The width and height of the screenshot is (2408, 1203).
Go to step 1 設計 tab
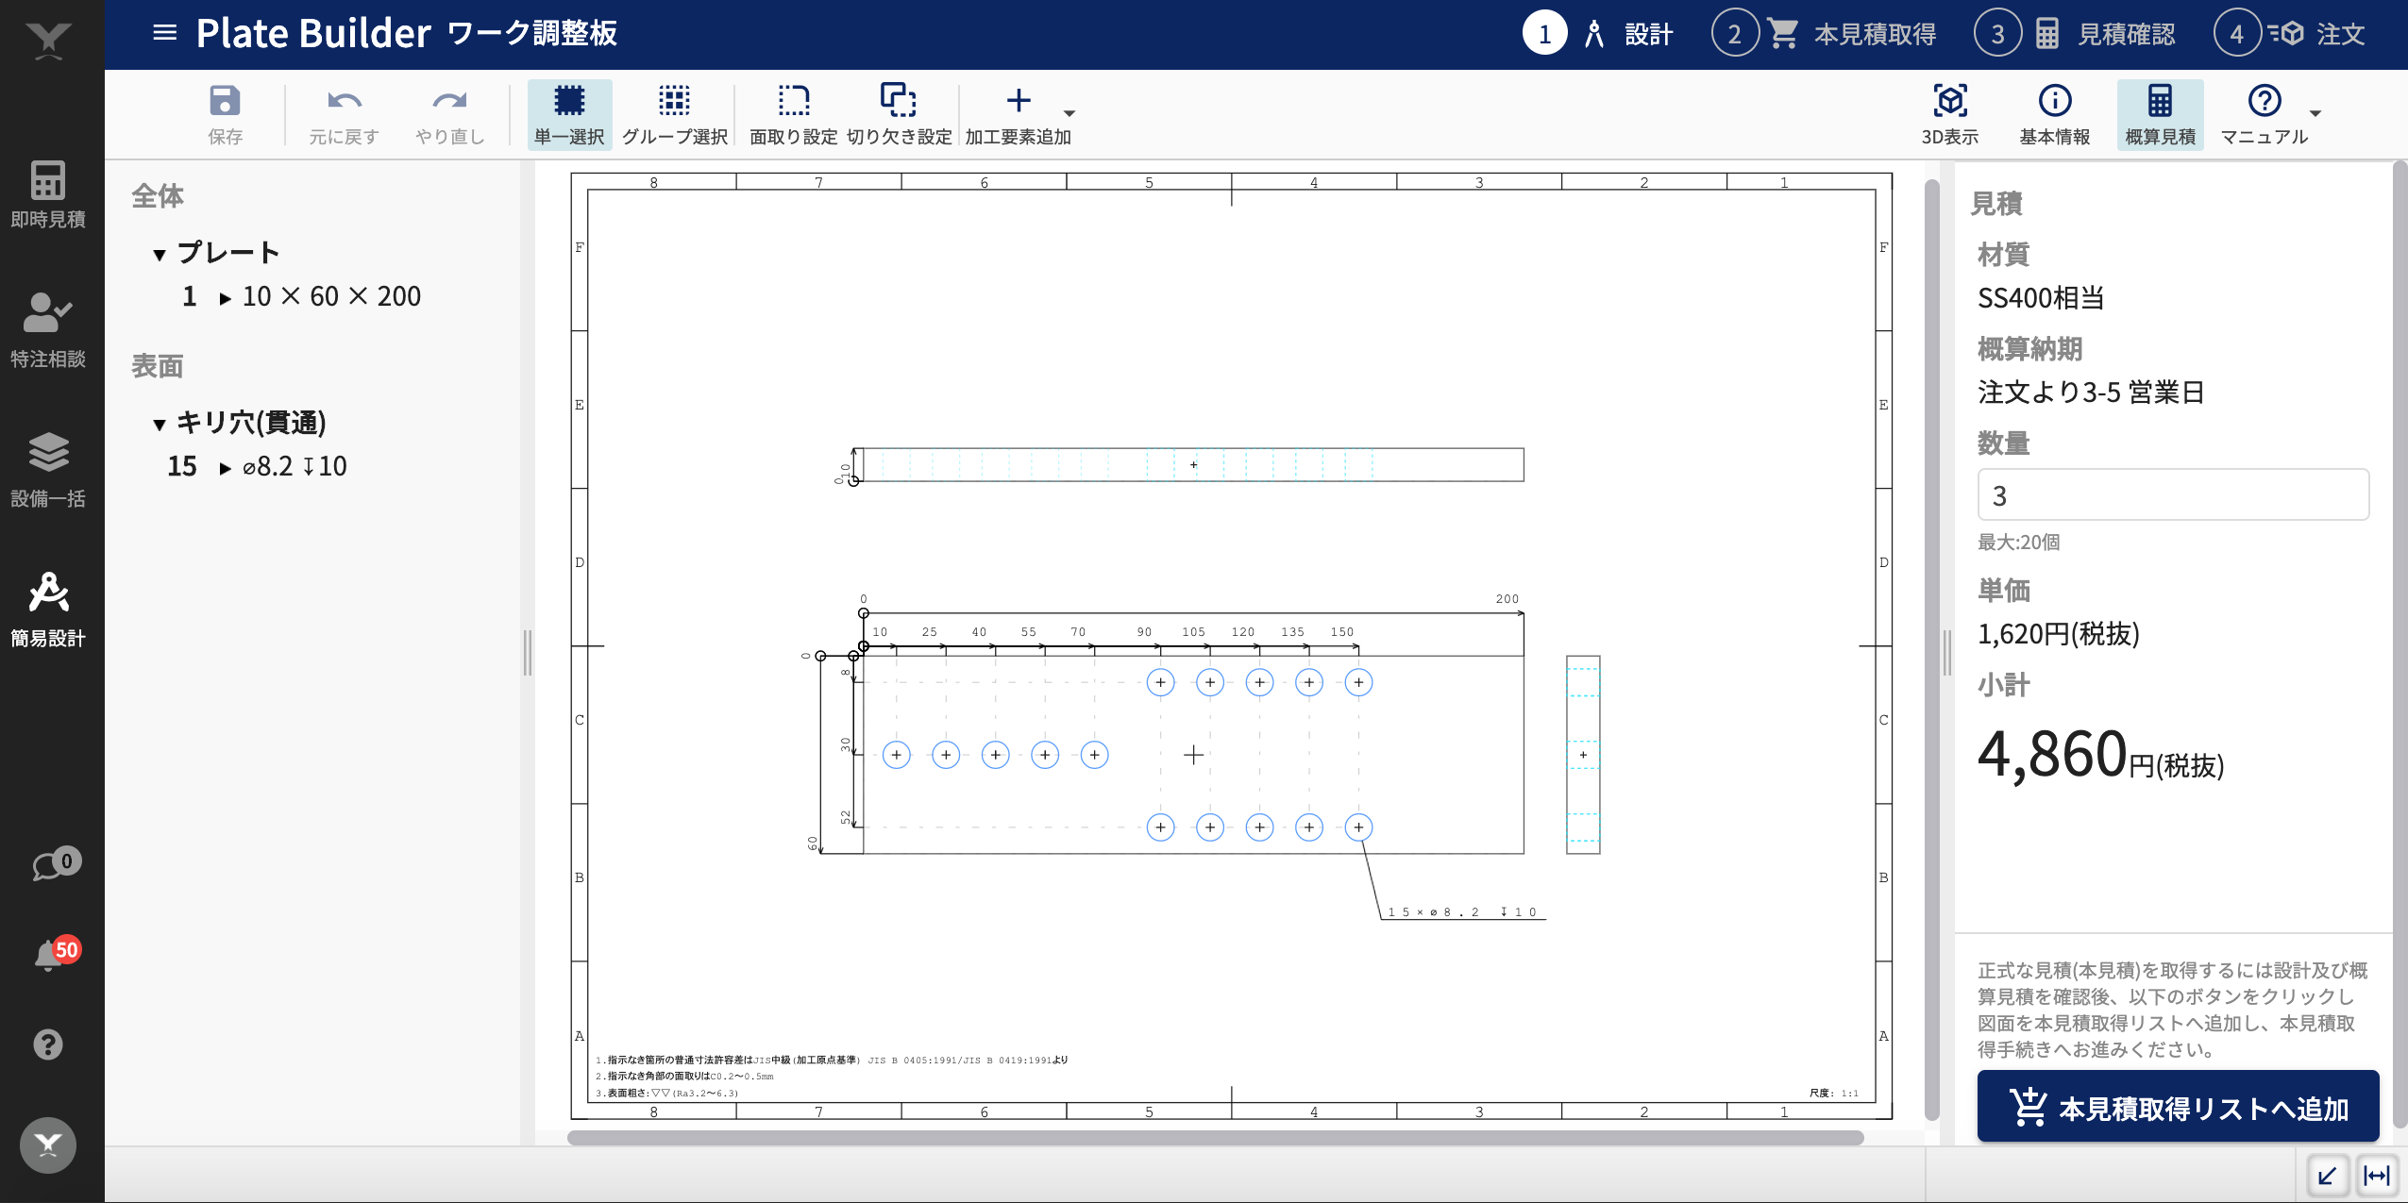click(x=1598, y=34)
